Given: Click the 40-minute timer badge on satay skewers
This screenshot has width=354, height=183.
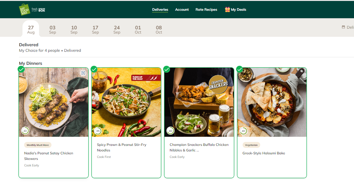Looking at the screenshot, I should [x=25, y=131].
